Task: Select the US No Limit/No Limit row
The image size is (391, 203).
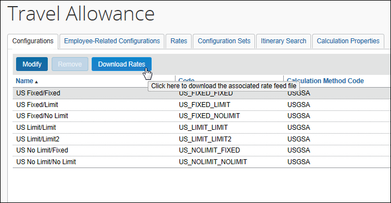Action: (x=202, y=162)
